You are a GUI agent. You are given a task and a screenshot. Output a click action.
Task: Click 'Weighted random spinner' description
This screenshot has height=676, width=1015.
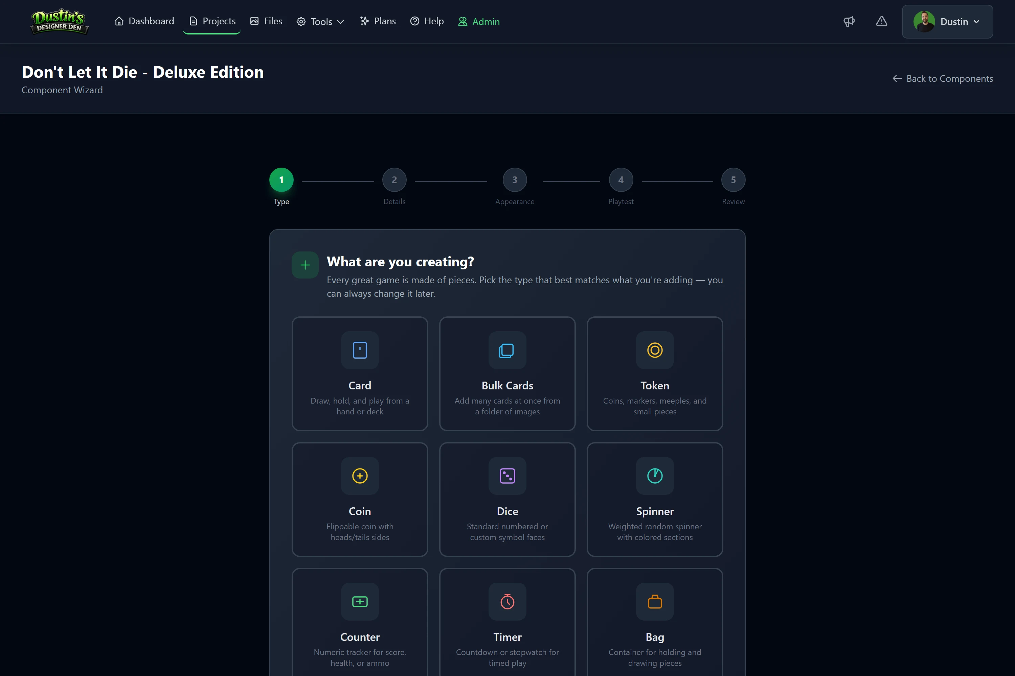[x=655, y=532]
